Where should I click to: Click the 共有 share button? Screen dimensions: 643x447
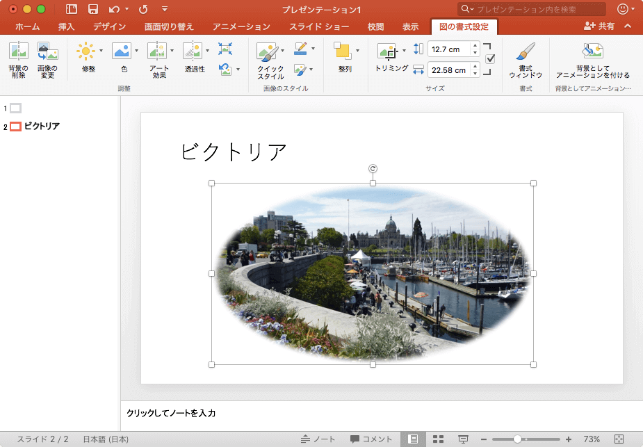pyautogui.click(x=601, y=26)
